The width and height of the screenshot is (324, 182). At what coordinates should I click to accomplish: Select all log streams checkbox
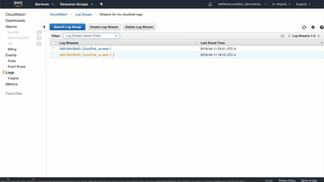tap(53, 43)
